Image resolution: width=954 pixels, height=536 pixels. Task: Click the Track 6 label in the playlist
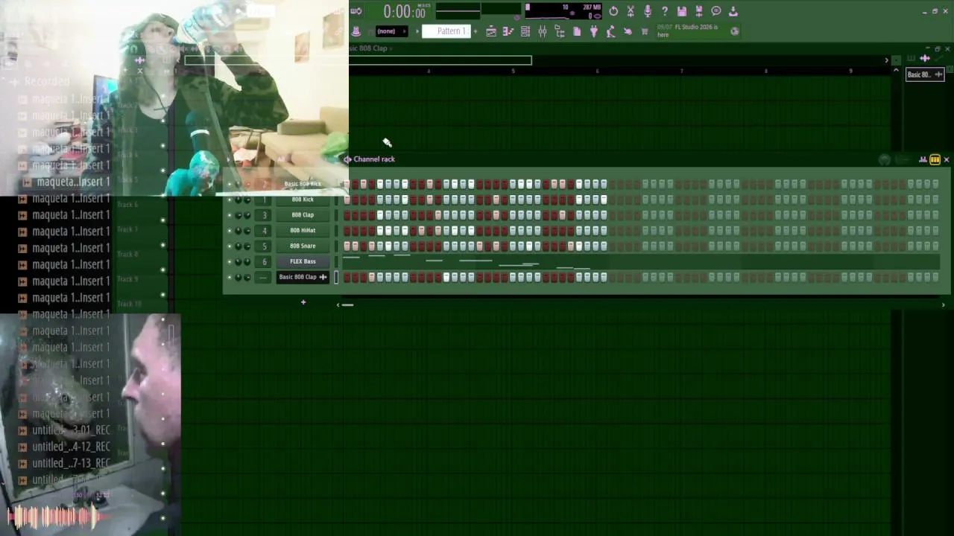click(x=127, y=205)
